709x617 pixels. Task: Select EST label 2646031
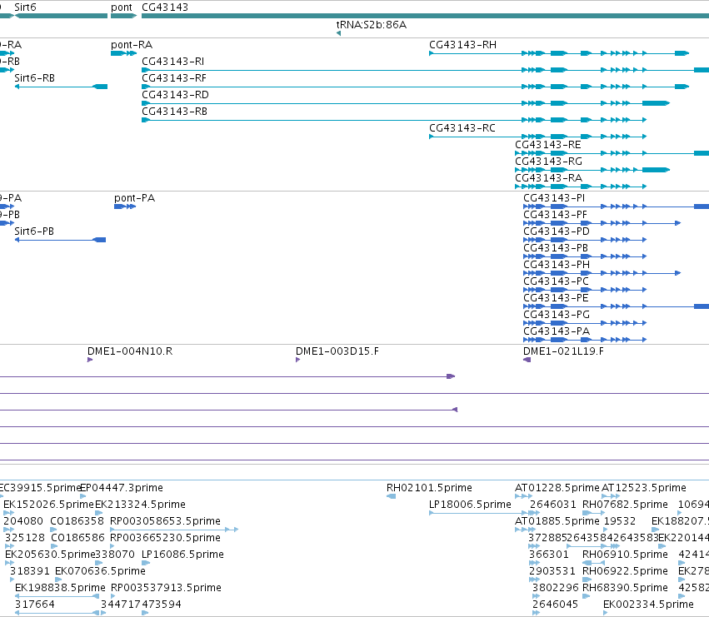pos(553,505)
